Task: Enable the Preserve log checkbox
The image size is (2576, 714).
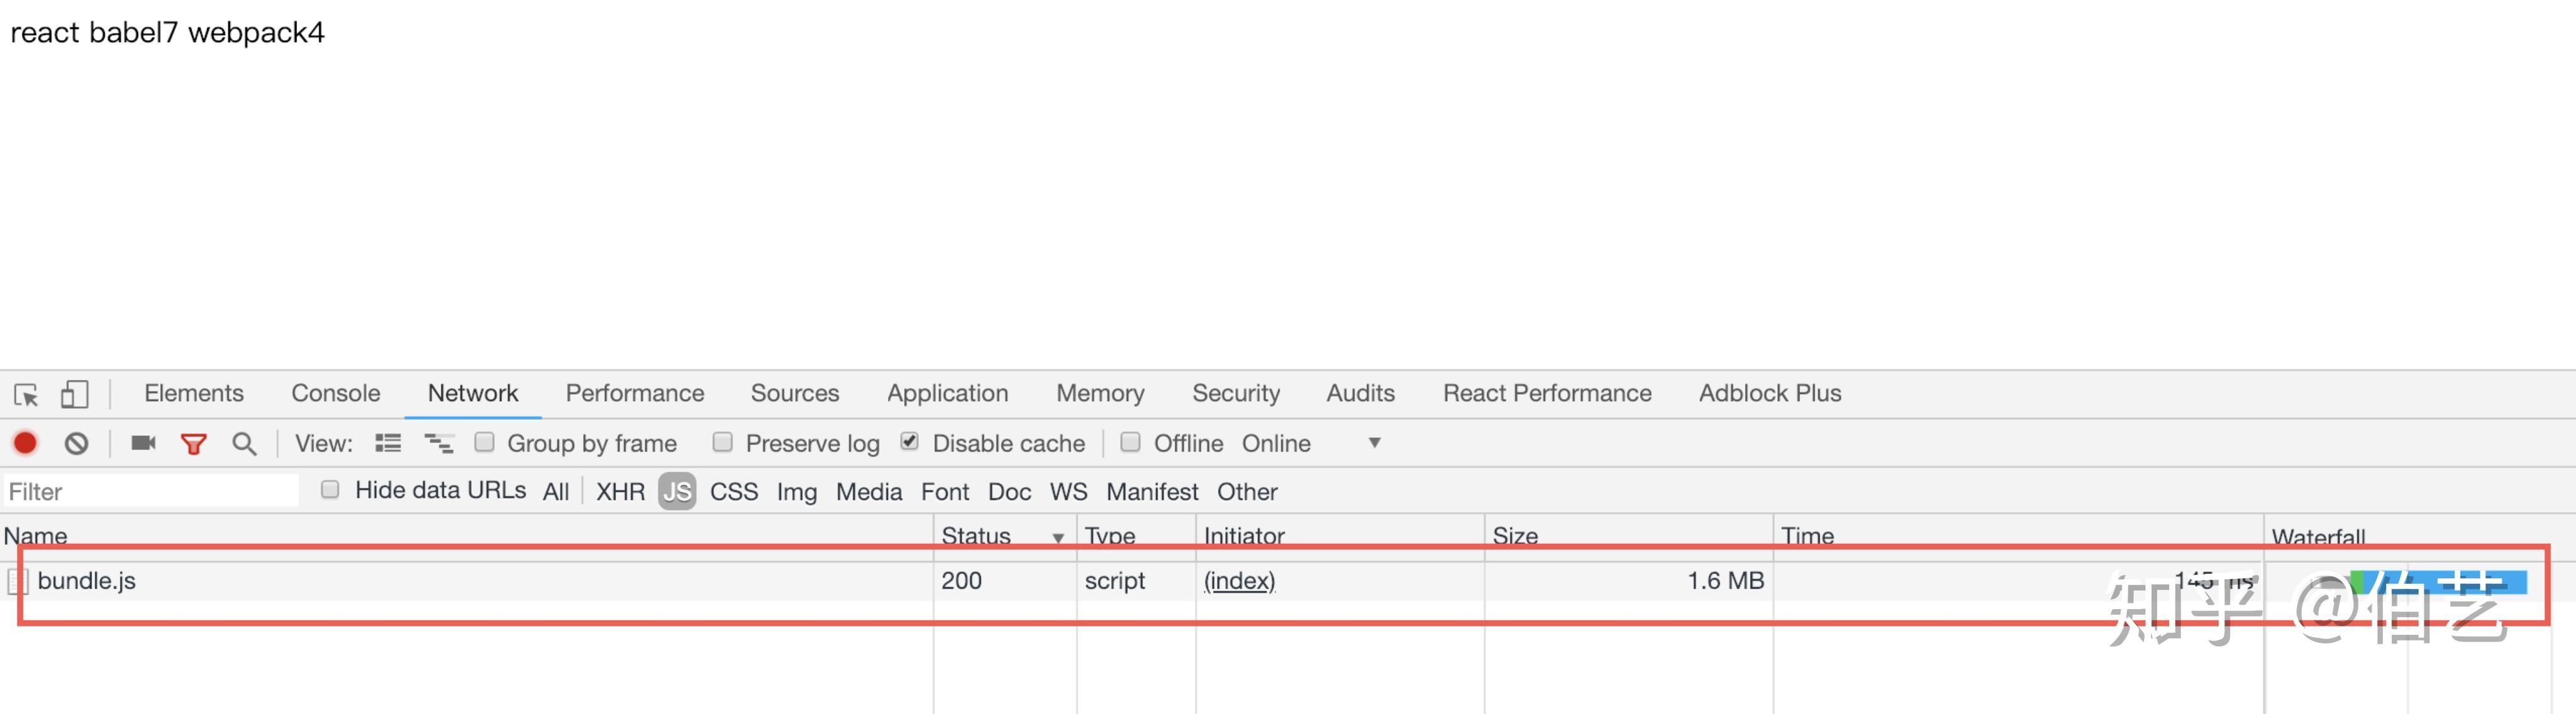Action: (722, 442)
